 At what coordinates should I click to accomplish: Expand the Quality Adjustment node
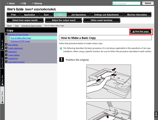pyautogui.click(x=6, y=48)
